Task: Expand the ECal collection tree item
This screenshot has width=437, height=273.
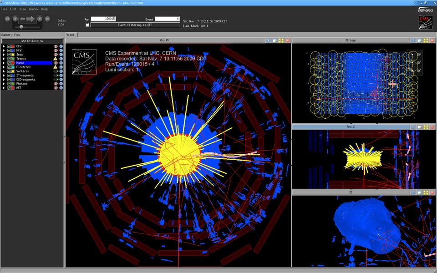Action: [x=4, y=46]
